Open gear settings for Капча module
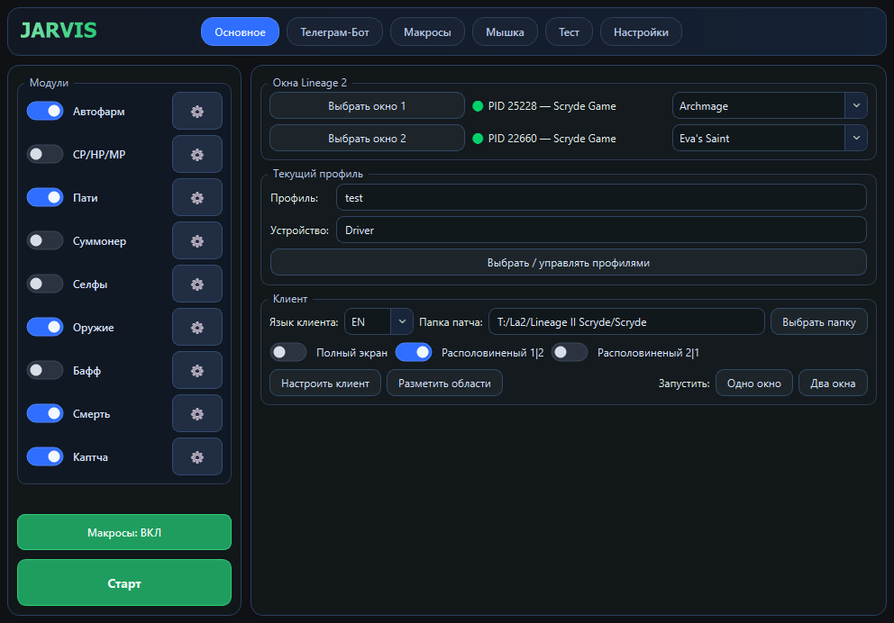Viewport: 894px width, 623px height. (196, 457)
